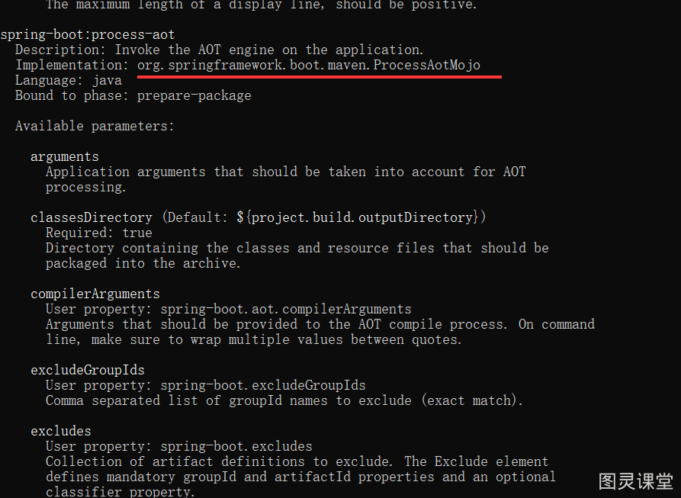Click the 'excludes' parameter name

[61, 431]
